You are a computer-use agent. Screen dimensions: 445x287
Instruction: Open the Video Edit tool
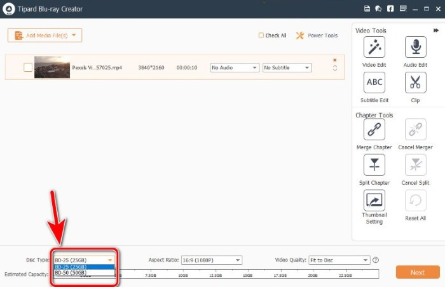(x=374, y=47)
